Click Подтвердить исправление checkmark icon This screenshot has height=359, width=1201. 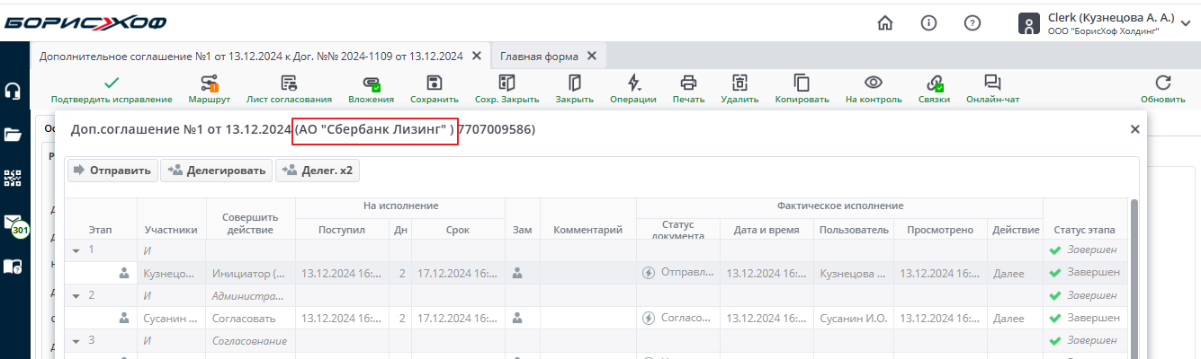point(112,83)
